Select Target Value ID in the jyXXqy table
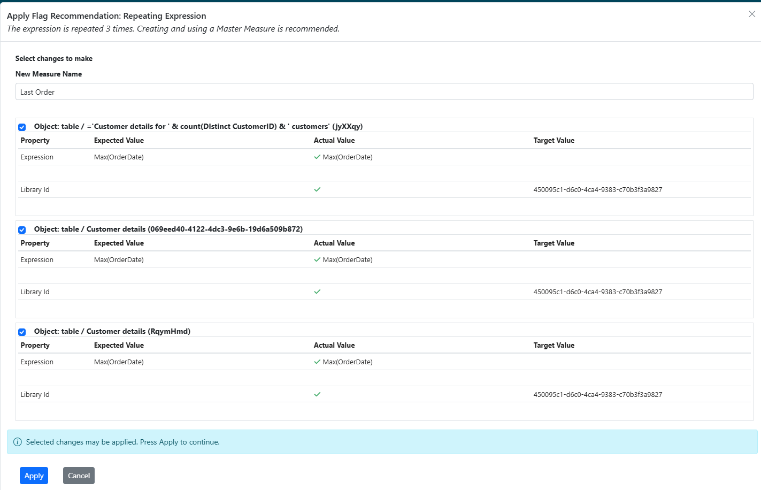 tap(597, 190)
